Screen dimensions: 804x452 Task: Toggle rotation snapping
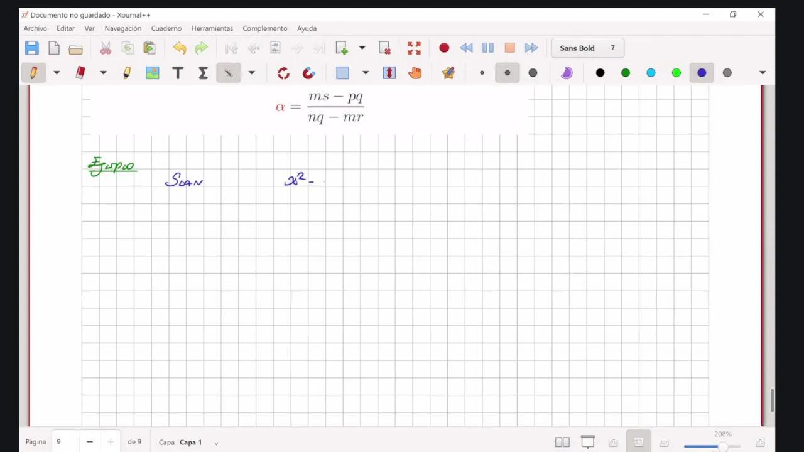pos(283,73)
